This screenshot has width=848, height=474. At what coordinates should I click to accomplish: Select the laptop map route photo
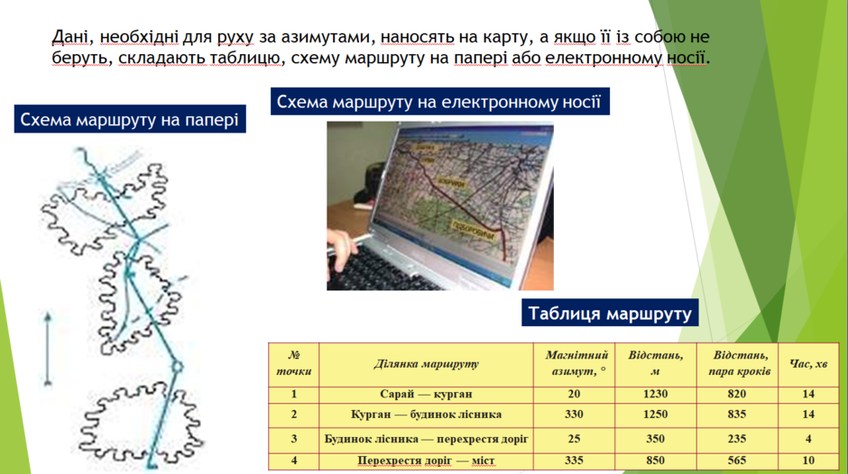pos(439,206)
